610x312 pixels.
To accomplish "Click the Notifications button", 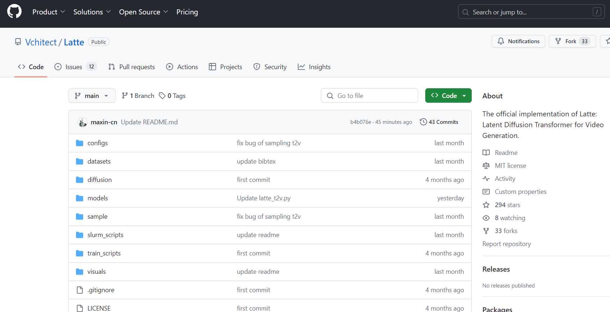I will click(x=518, y=41).
